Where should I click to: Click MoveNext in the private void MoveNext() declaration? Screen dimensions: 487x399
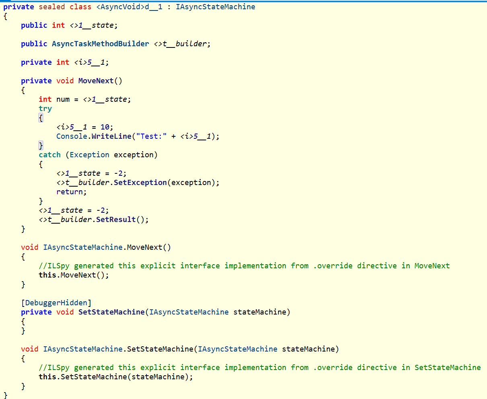click(96, 81)
